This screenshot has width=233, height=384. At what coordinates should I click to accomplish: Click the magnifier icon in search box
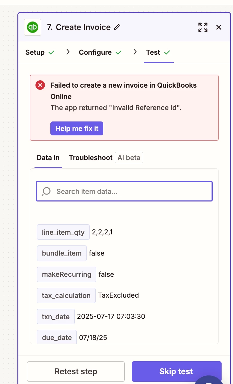(46, 191)
